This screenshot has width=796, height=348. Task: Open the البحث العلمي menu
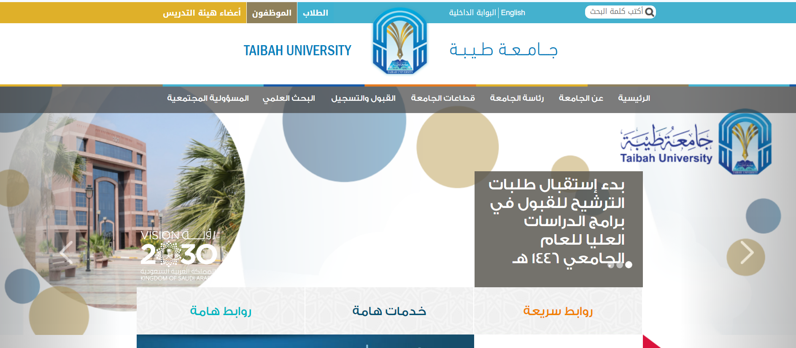pyautogui.click(x=289, y=98)
